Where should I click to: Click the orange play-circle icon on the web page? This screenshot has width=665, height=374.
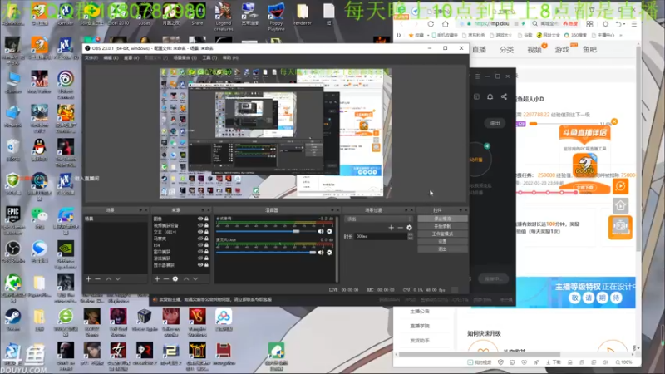tap(620, 185)
